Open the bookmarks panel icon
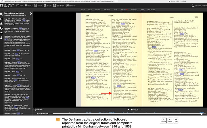 pos(1,19)
